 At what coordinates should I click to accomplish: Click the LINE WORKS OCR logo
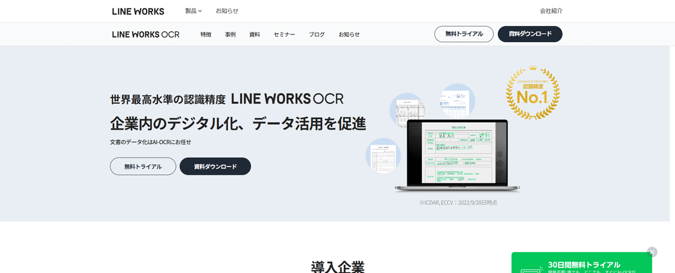tap(146, 34)
